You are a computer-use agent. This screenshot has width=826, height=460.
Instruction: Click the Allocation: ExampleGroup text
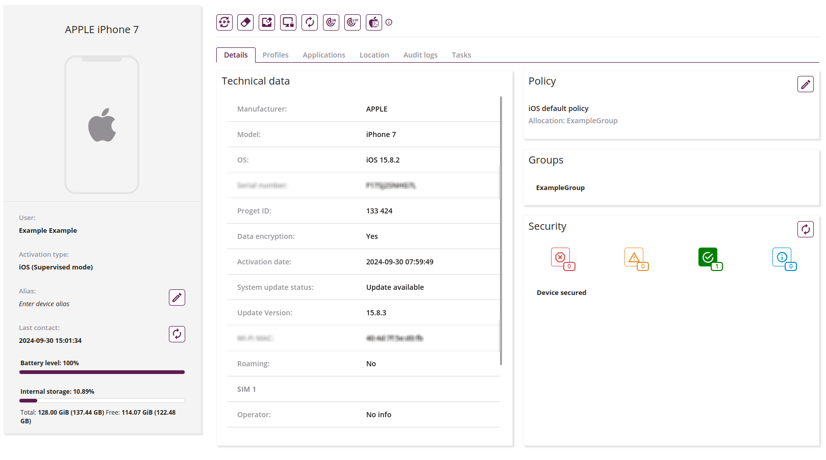point(573,121)
